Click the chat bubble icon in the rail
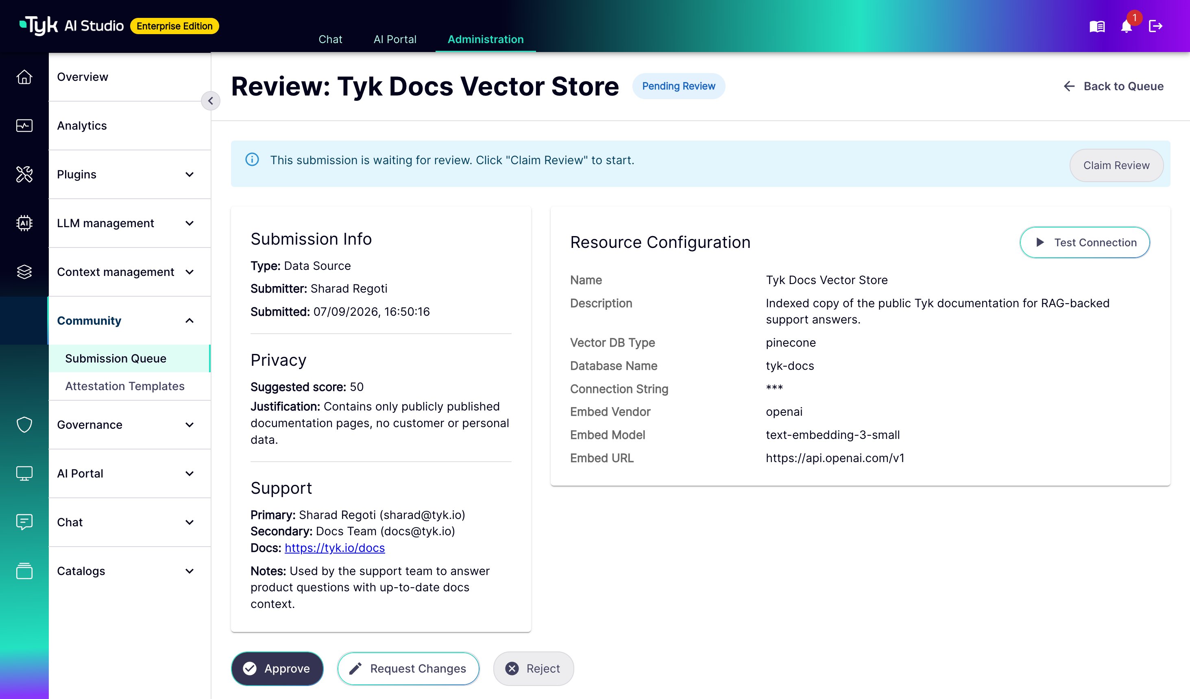 pyautogui.click(x=24, y=522)
